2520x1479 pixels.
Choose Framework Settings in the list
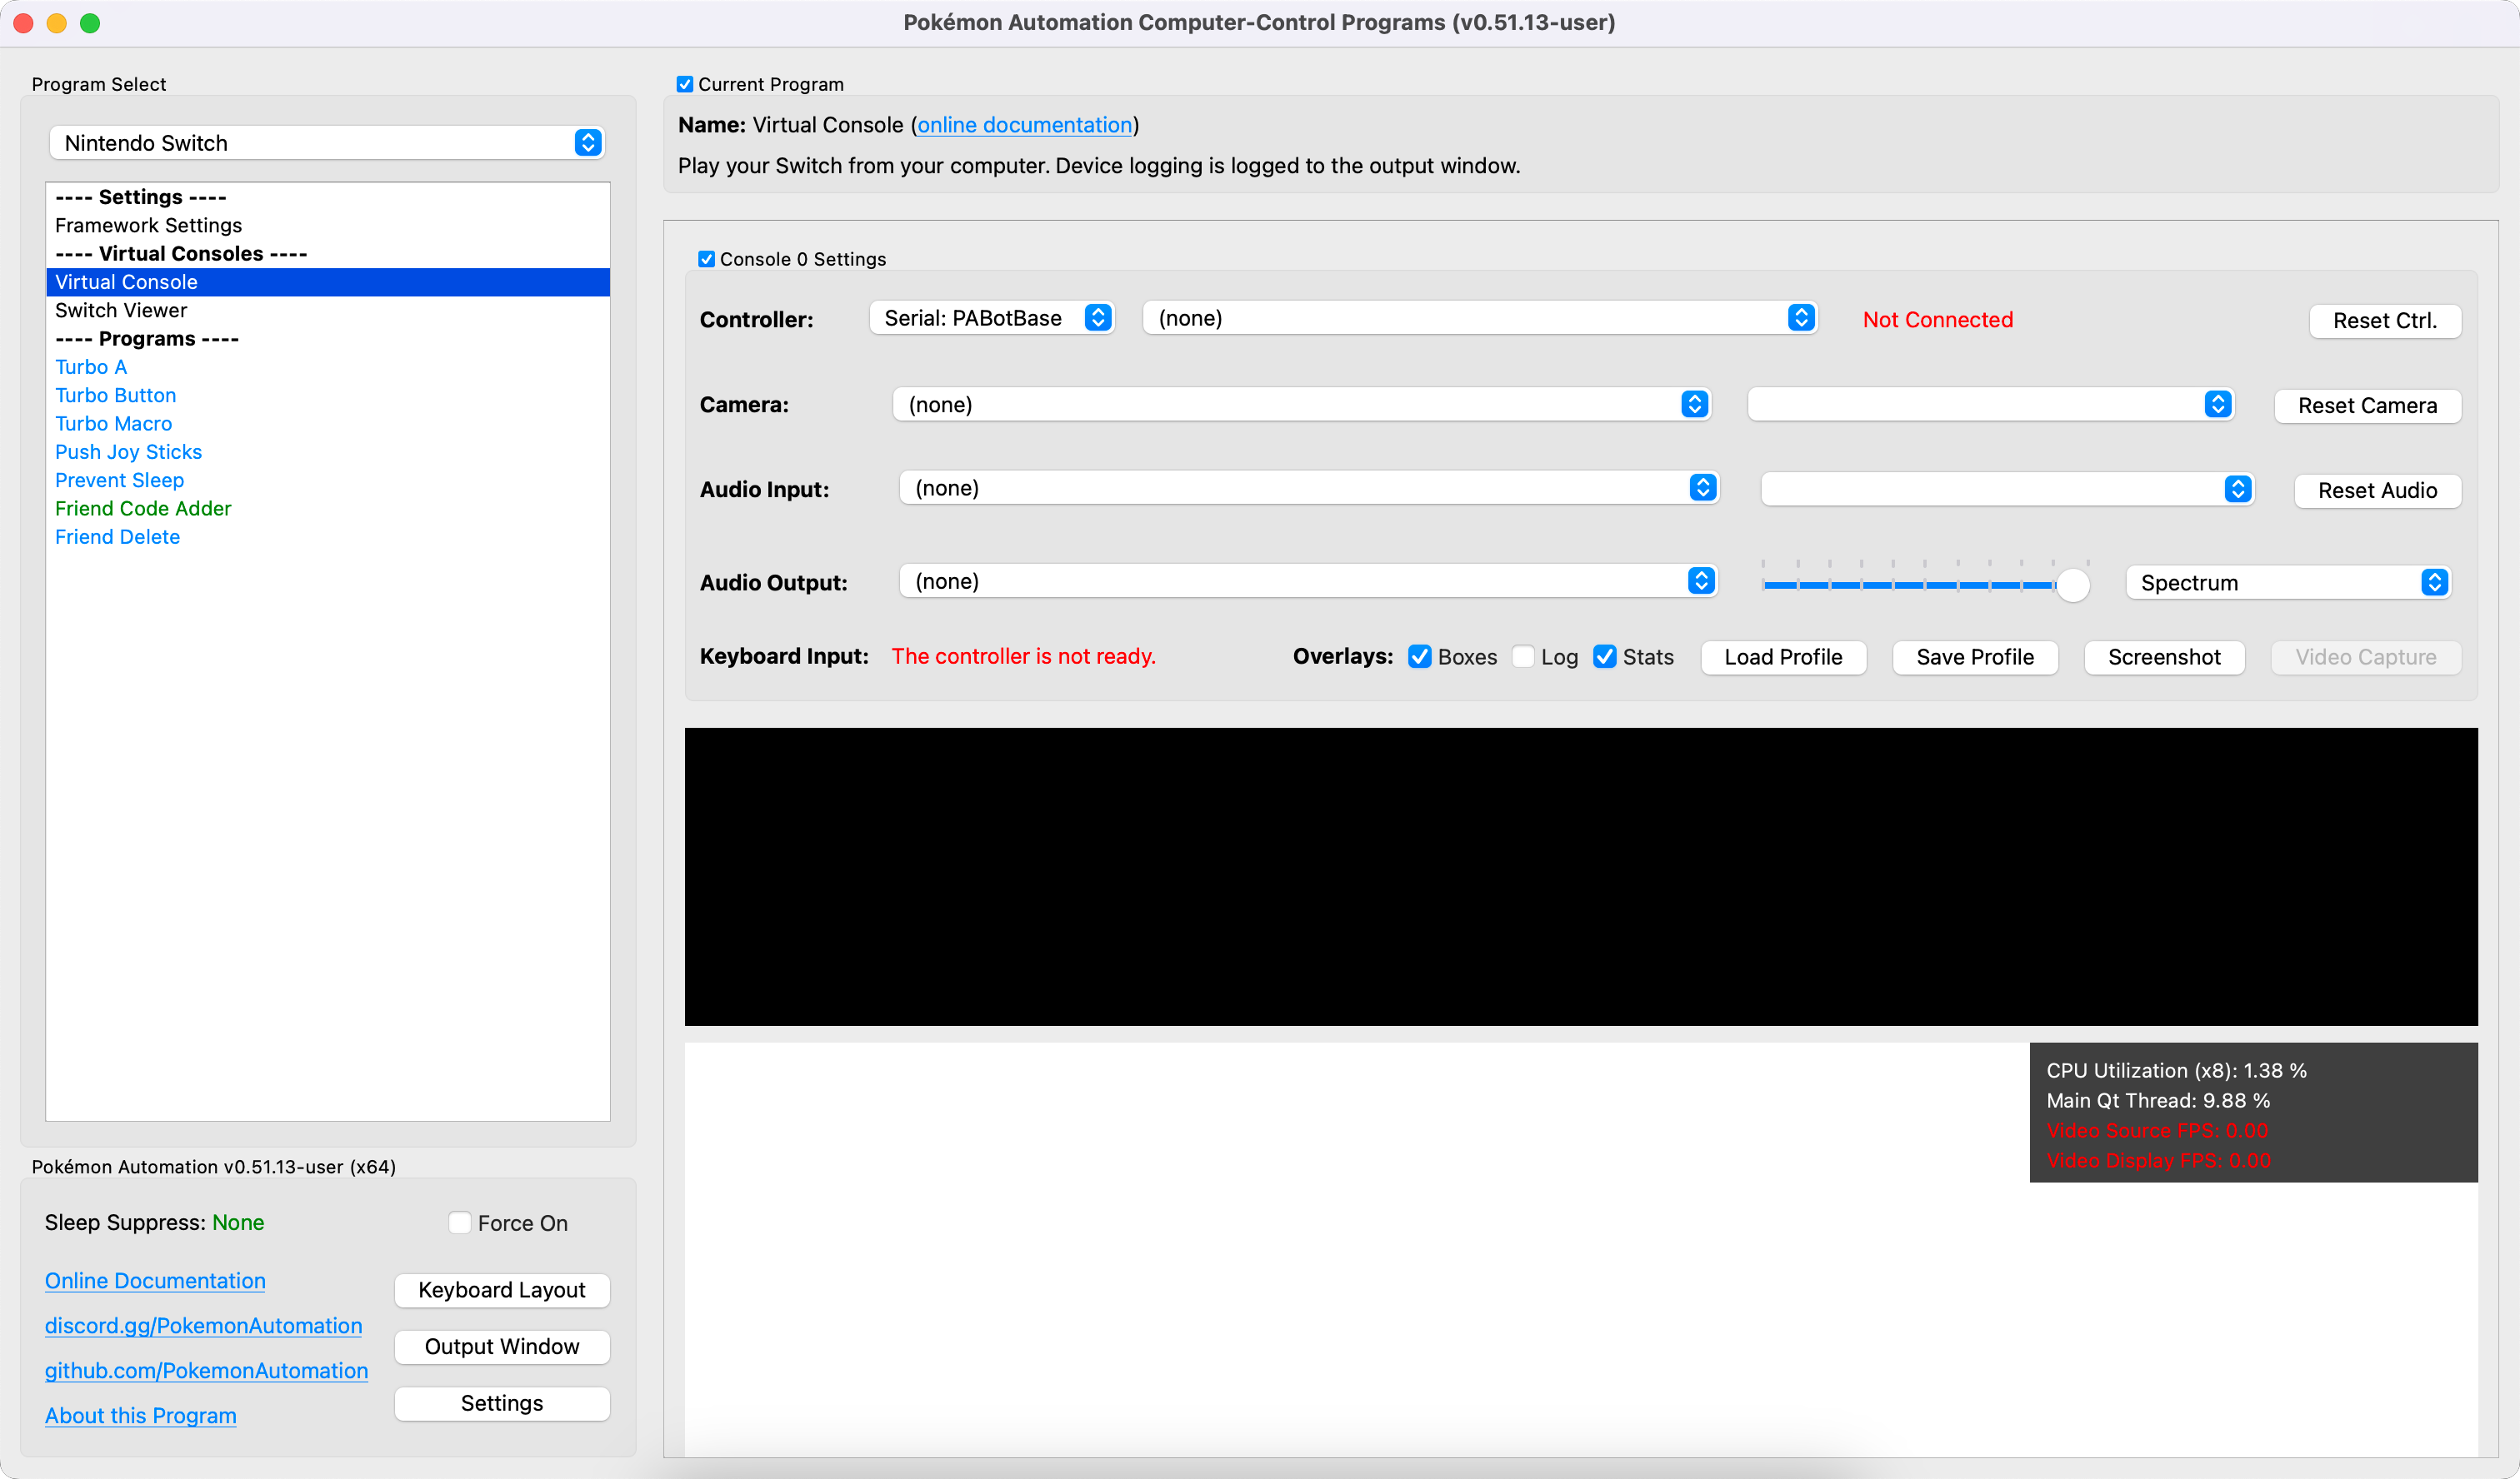coord(148,225)
